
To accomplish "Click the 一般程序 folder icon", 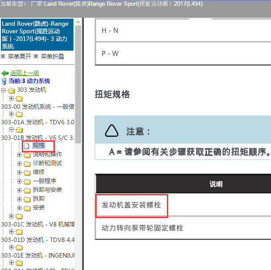I will [x=27, y=182].
